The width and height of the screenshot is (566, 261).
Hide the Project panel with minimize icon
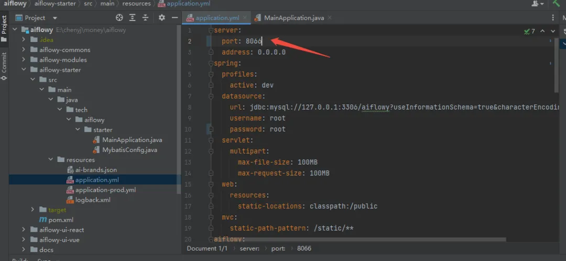[x=175, y=18]
